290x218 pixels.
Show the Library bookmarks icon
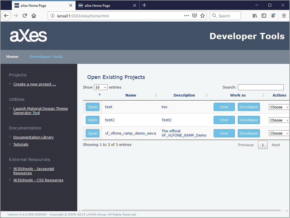tap(255, 16)
